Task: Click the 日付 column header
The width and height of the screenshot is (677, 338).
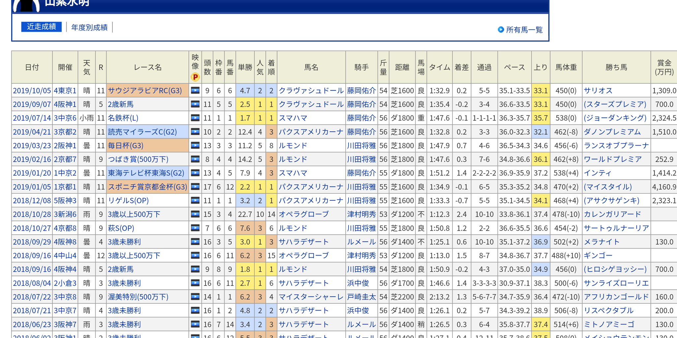Action: point(32,67)
